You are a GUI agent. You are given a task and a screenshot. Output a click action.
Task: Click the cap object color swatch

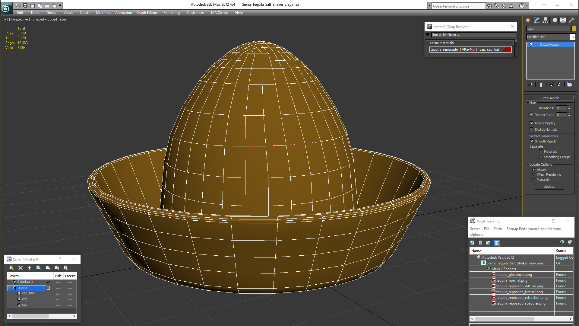tap(574, 29)
